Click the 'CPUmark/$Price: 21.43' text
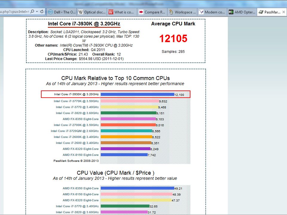The height and width of the screenshot is (215, 287). pyautogui.click(x=68, y=54)
